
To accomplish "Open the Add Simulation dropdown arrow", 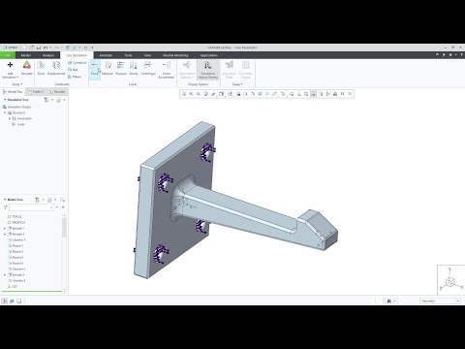I will point(17,78).
